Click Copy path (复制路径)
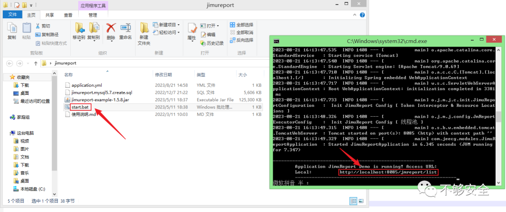506x212 pixels. pyautogui.click(x=47, y=35)
